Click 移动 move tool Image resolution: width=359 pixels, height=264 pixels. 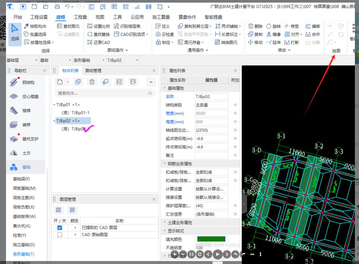(x=255, y=43)
